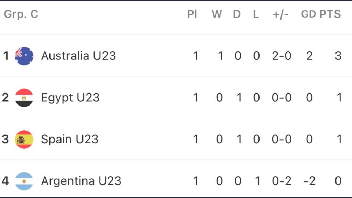Select the Argentina U23 team name
The image size is (352, 198).
click(81, 181)
